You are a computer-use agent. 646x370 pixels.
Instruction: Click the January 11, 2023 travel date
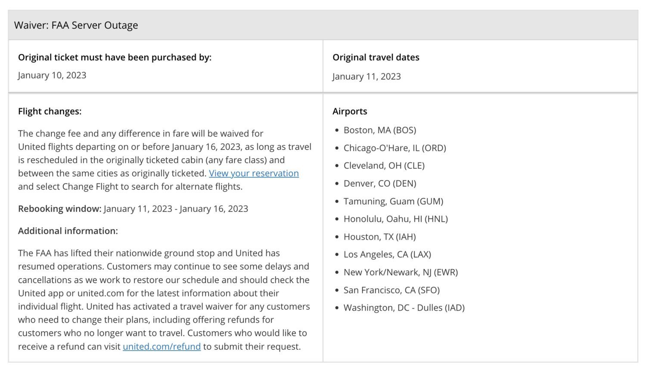(x=366, y=76)
